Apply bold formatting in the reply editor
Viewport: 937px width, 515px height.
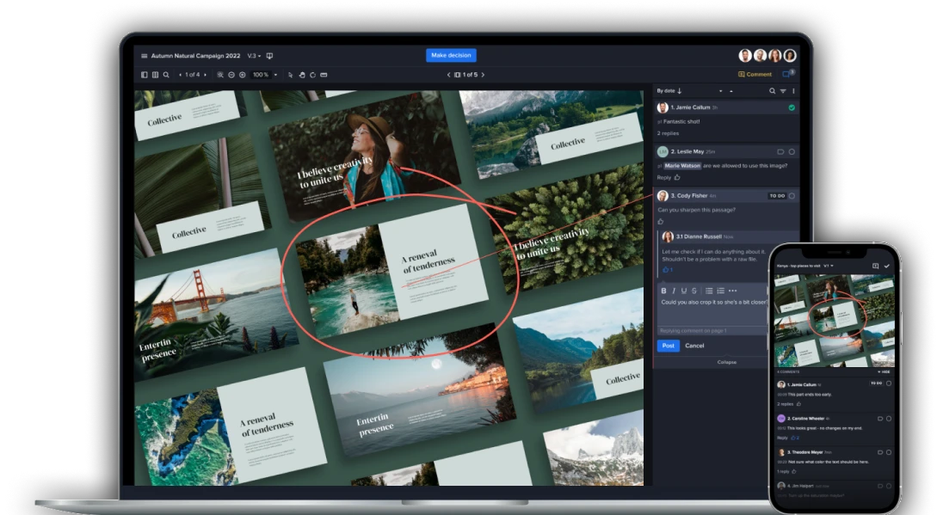coord(663,291)
